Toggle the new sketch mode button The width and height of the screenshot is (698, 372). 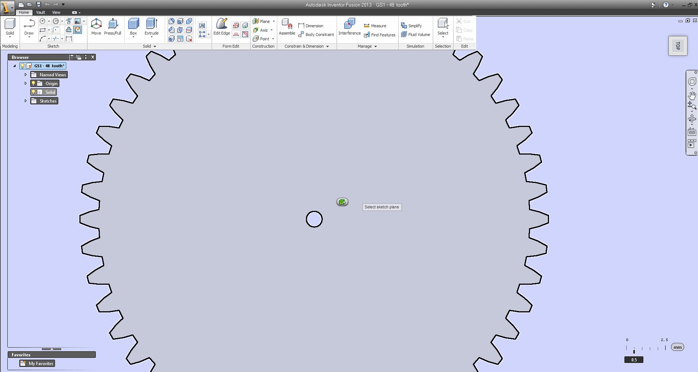(78, 30)
